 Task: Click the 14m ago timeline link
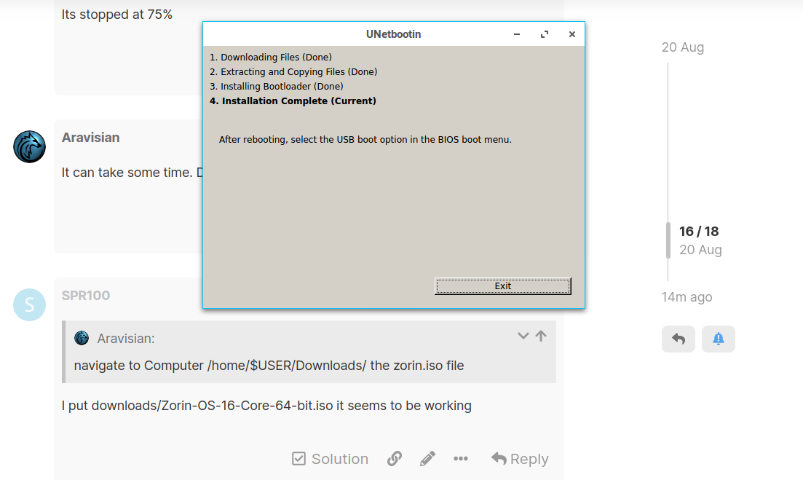pyautogui.click(x=687, y=297)
